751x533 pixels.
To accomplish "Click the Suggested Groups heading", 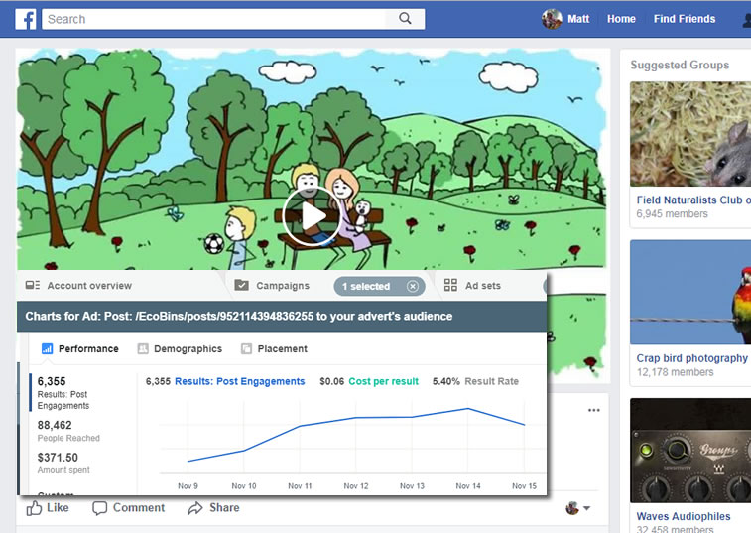I will (x=680, y=65).
